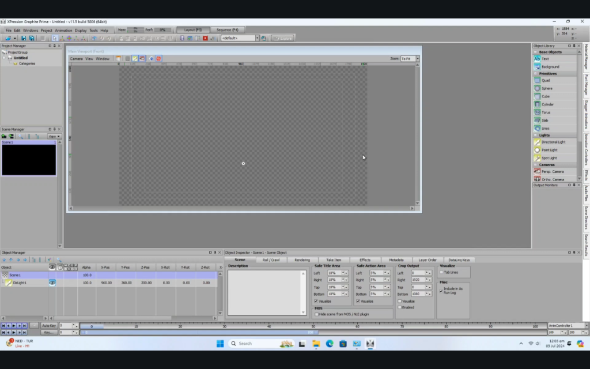Open the Scene Manager View dropdown

tap(54, 136)
